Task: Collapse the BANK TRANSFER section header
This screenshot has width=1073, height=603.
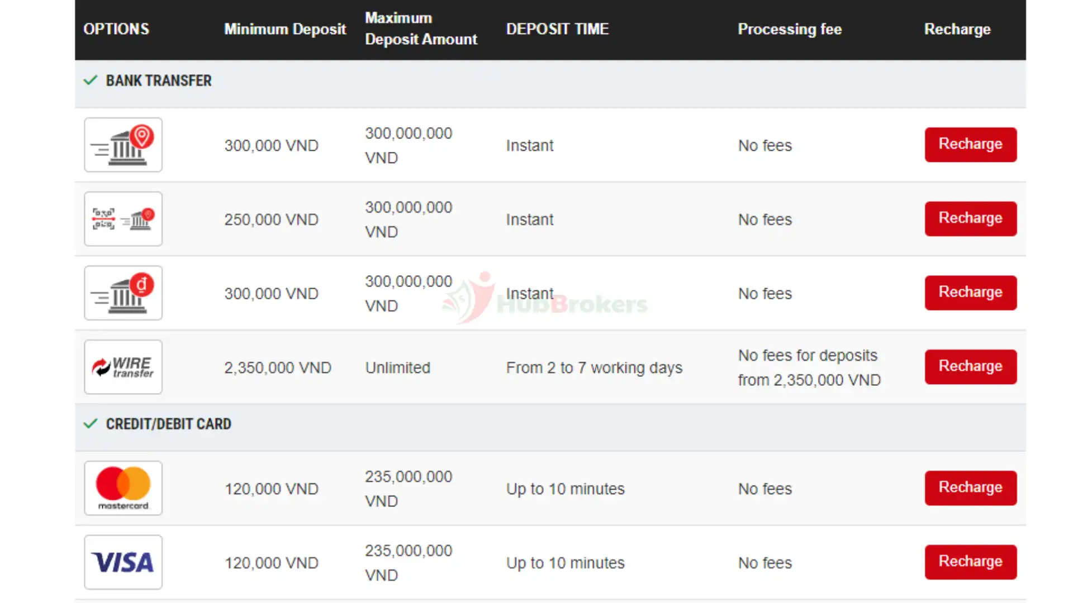Action: tap(159, 81)
